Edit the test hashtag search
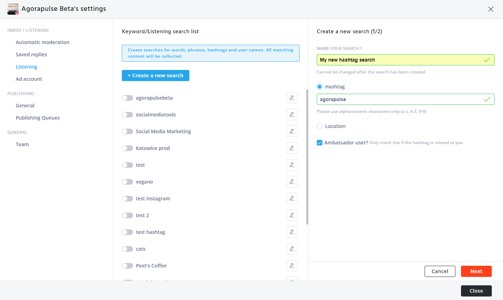 pos(292,232)
